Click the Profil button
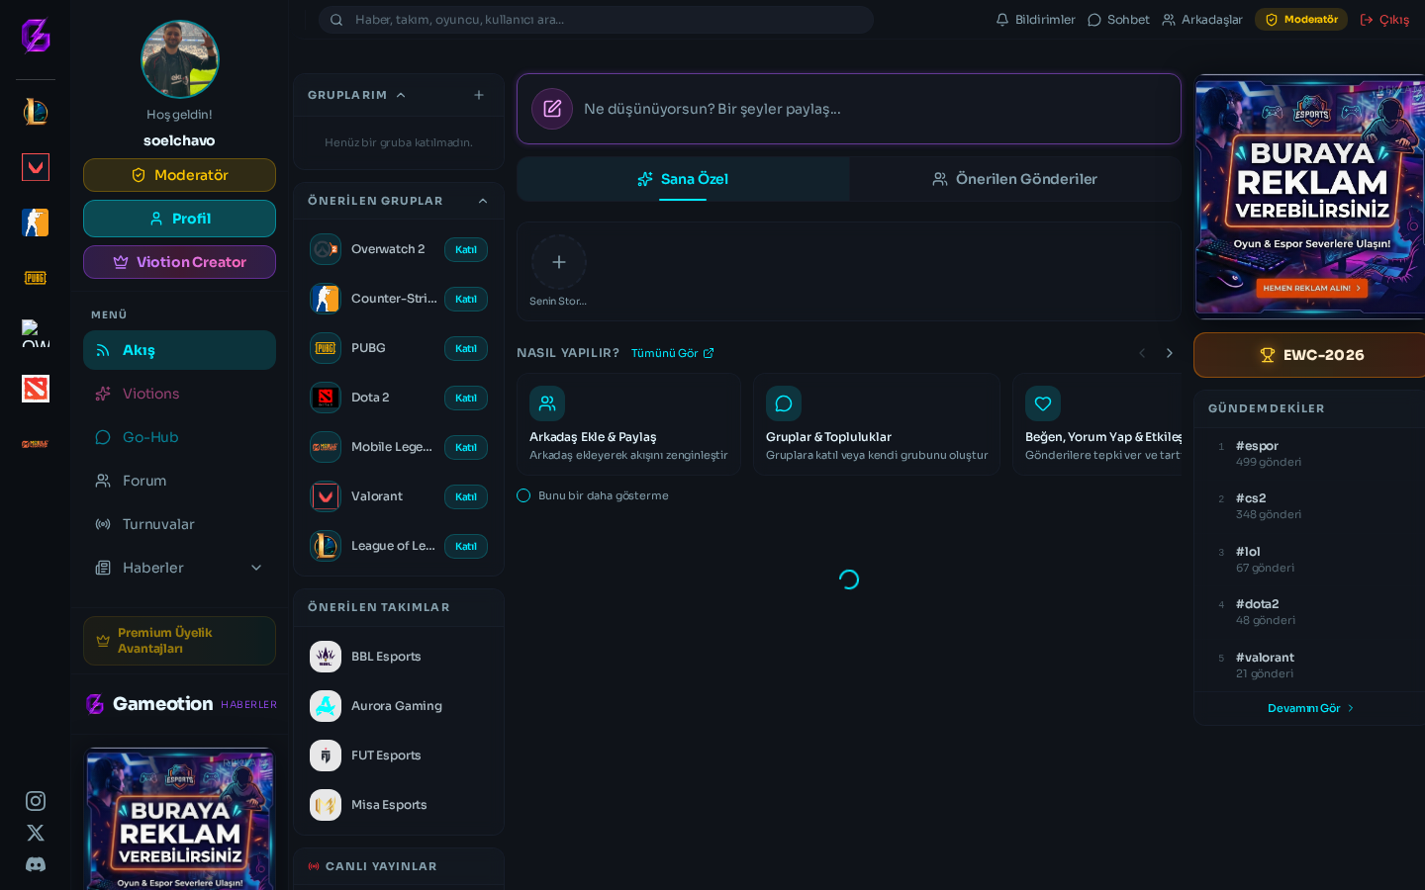The width and height of the screenshot is (1425, 890). (x=179, y=219)
